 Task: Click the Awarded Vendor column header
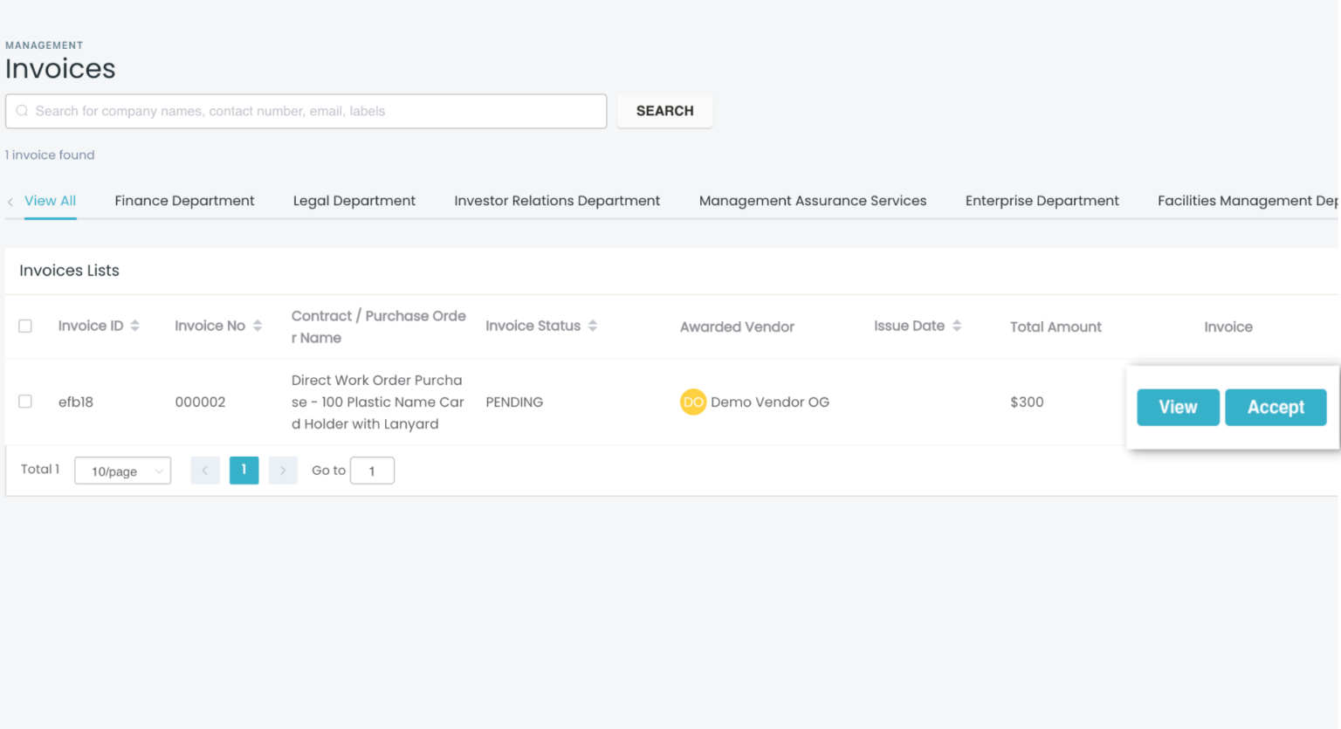(737, 327)
